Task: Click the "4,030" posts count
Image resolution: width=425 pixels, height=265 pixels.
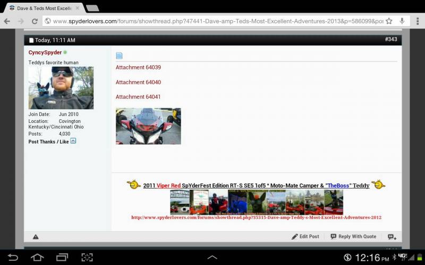Action: point(64,134)
